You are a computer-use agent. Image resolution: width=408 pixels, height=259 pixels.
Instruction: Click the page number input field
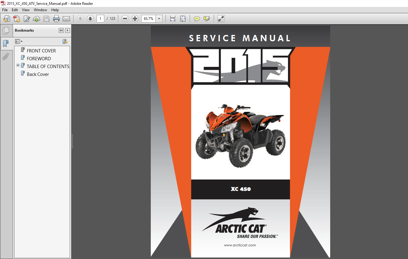coord(100,19)
